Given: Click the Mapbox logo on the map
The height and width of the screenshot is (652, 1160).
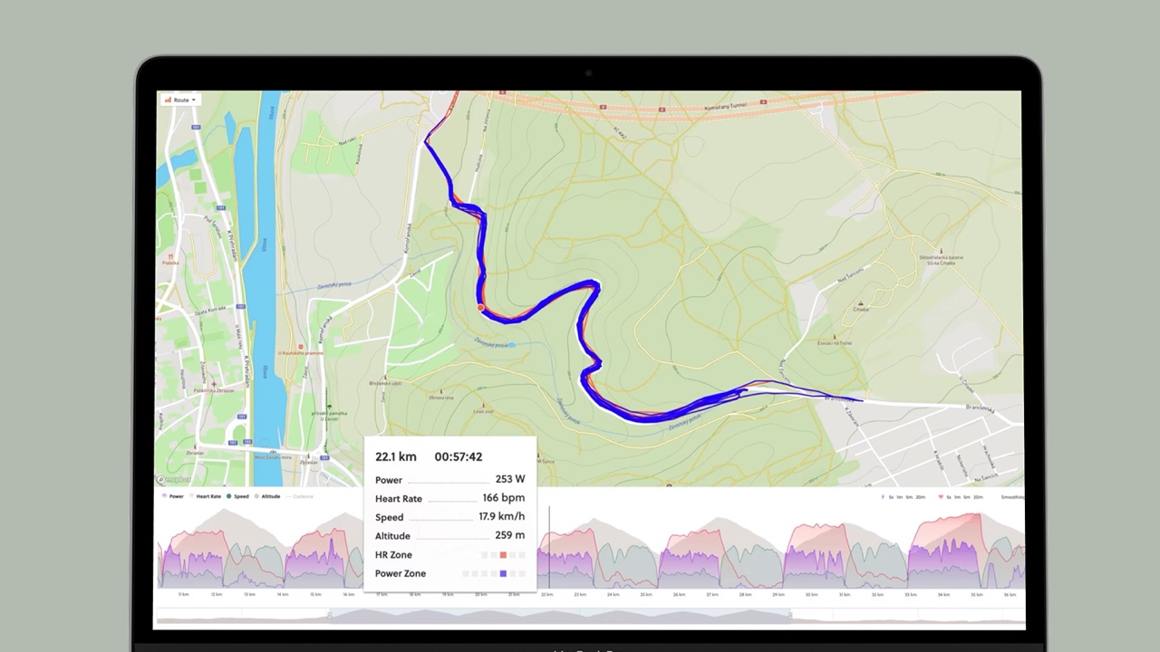Looking at the screenshot, I should (x=174, y=480).
